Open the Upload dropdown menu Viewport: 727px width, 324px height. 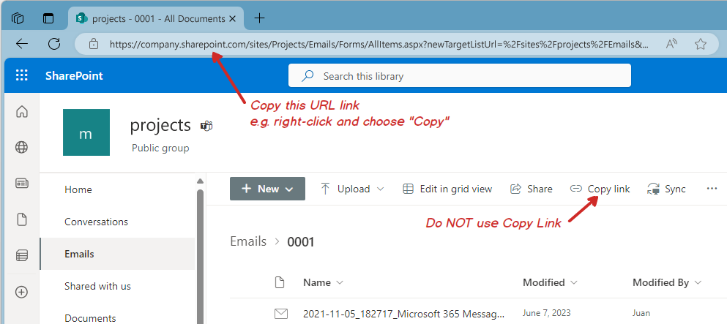click(x=352, y=189)
